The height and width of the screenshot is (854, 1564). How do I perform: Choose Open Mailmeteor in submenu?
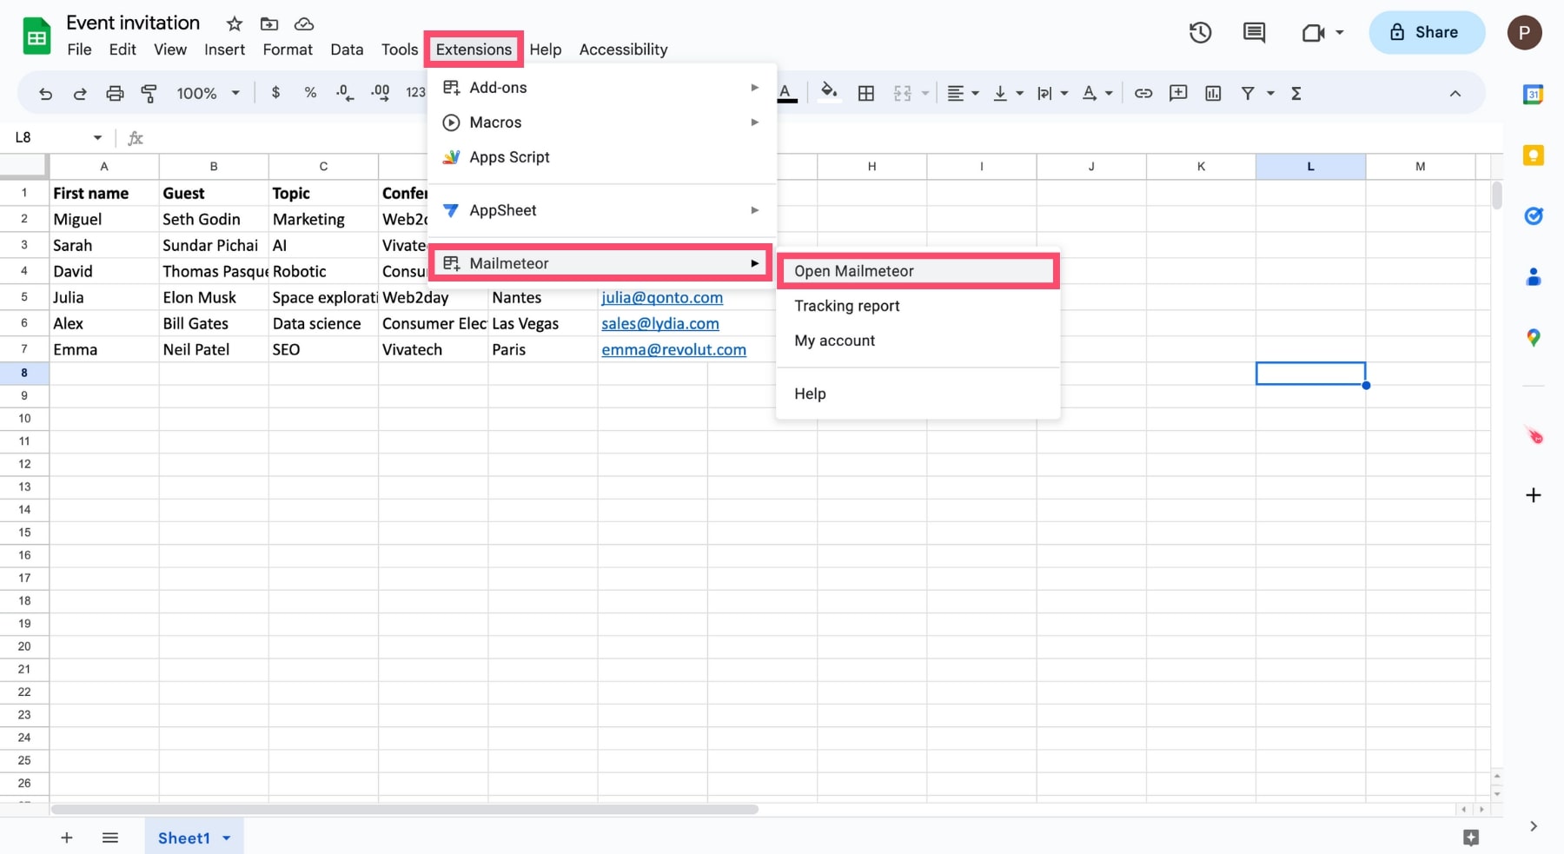coord(918,271)
